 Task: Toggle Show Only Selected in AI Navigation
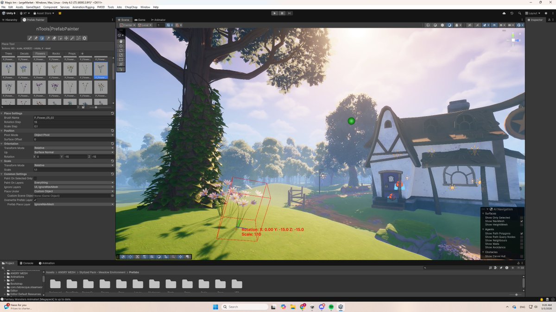tap(522, 218)
